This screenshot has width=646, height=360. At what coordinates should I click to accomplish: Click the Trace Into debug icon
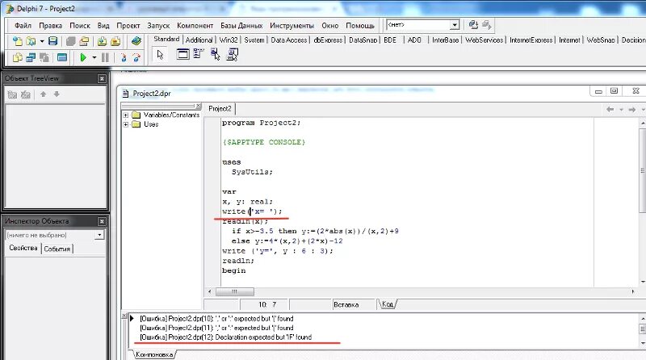tap(124, 57)
